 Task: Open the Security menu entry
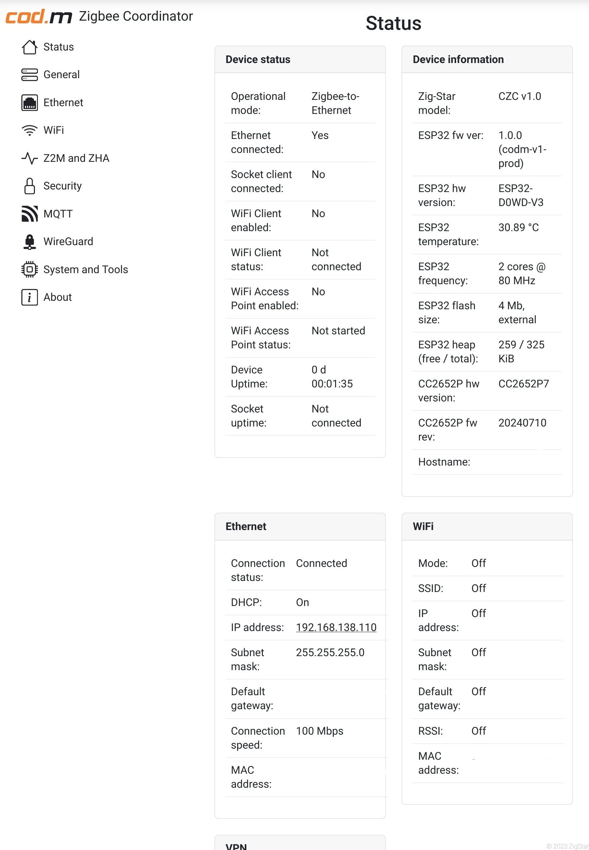pyautogui.click(x=62, y=186)
